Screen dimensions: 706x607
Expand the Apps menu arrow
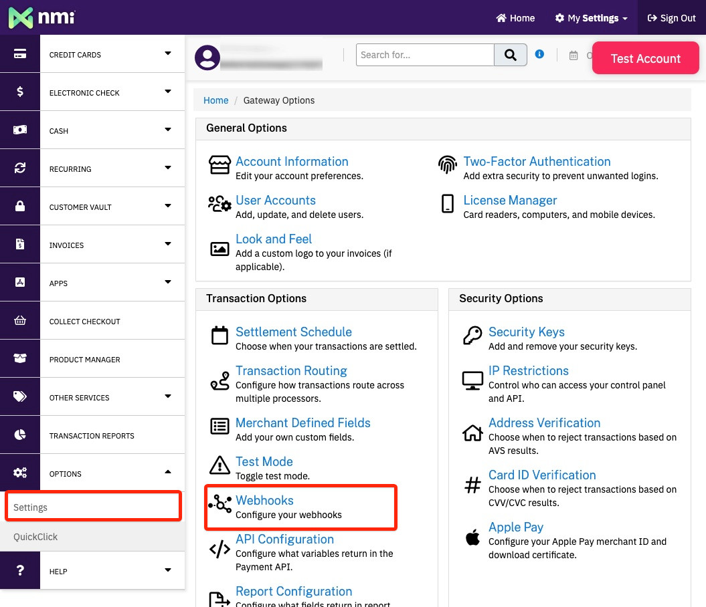pos(168,282)
